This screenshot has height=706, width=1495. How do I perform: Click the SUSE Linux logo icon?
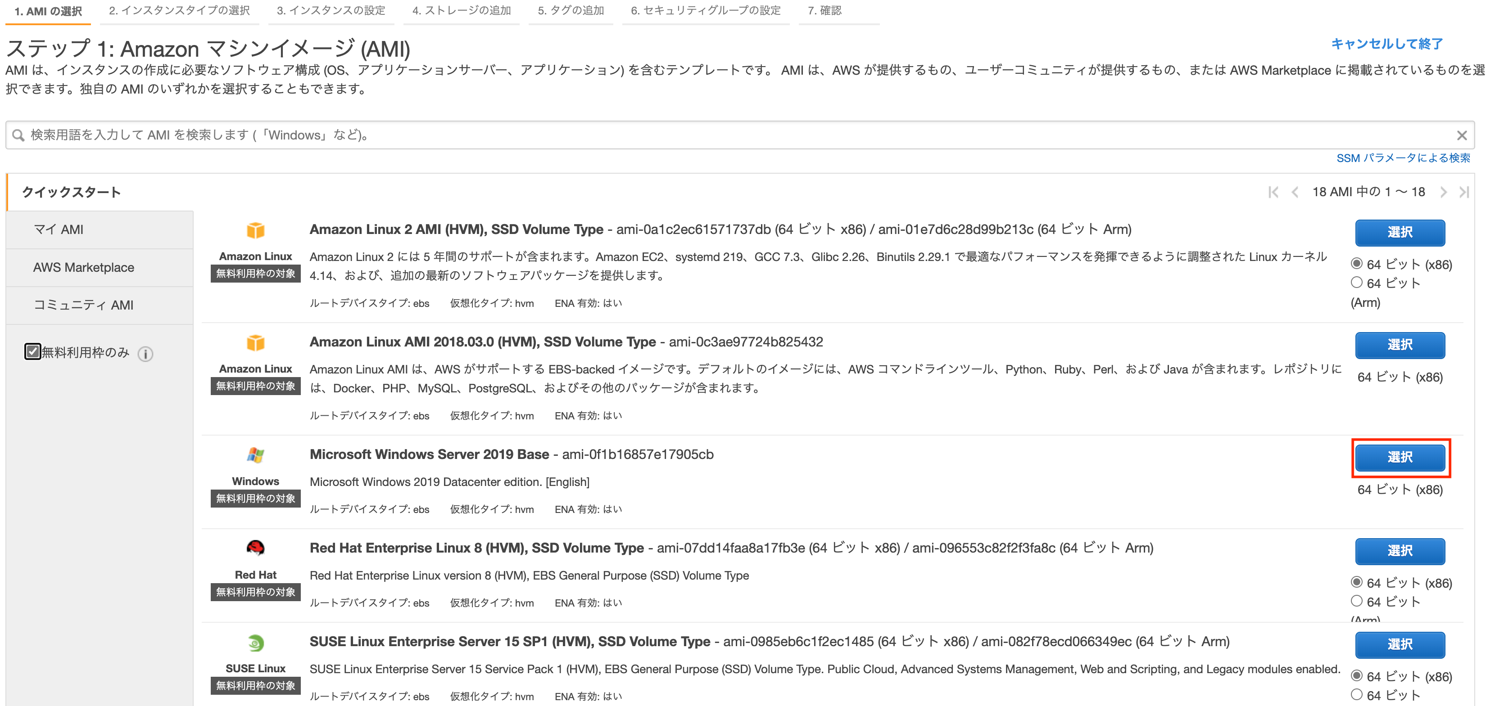tap(255, 644)
